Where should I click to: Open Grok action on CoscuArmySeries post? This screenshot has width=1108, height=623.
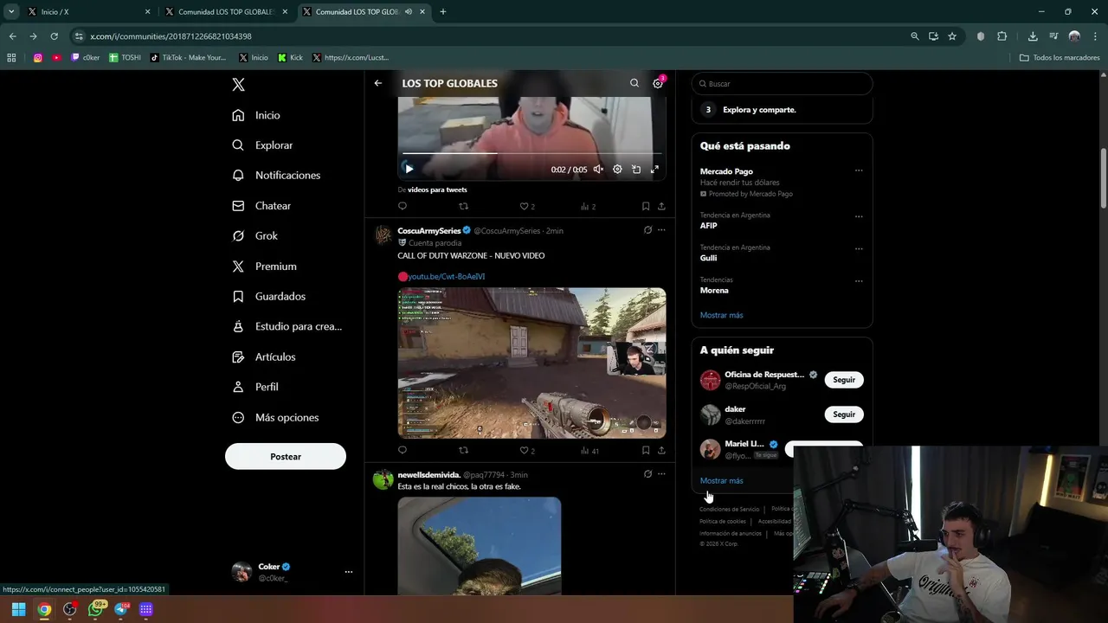pos(647,230)
